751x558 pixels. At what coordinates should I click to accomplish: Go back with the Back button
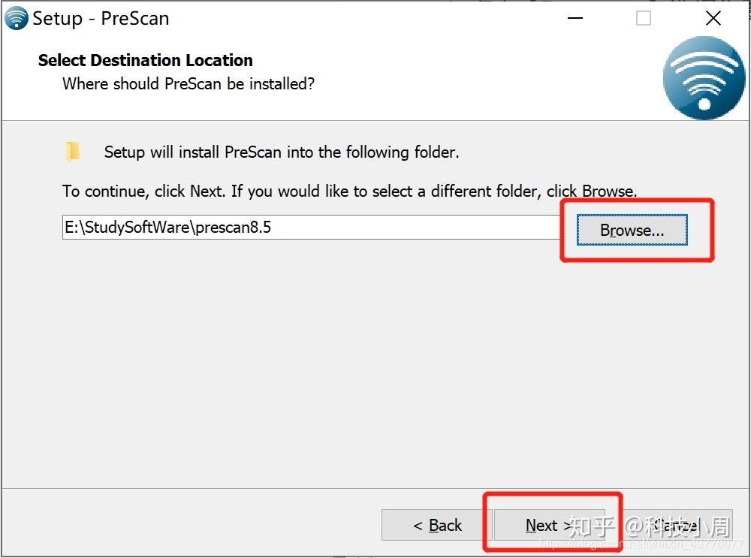point(437,525)
